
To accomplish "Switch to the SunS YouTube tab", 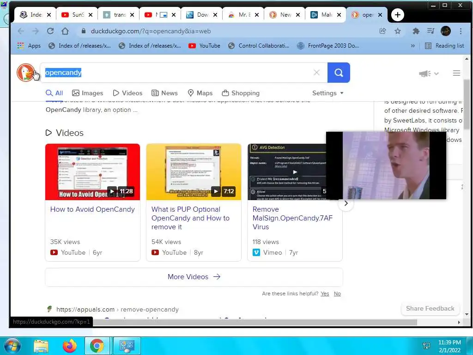I will 78,14.
